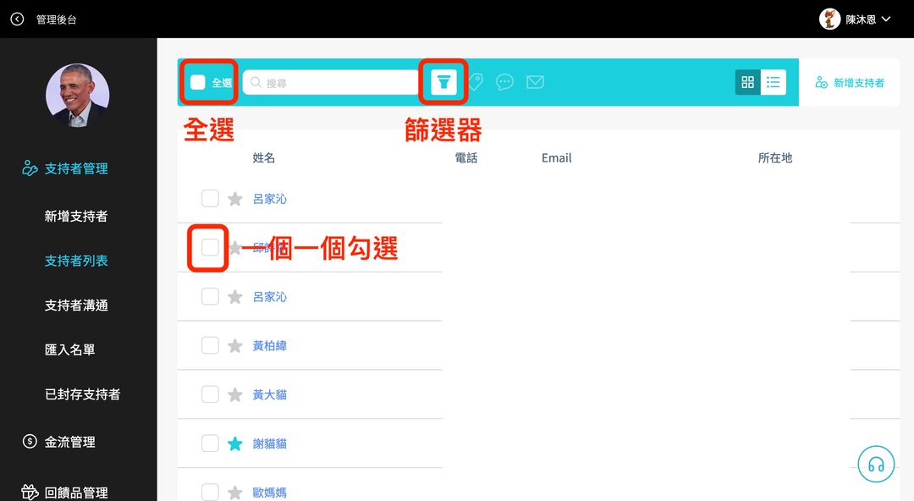Click the tag icon in toolbar
This screenshot has width=914, height=501.
click(476, 82)
